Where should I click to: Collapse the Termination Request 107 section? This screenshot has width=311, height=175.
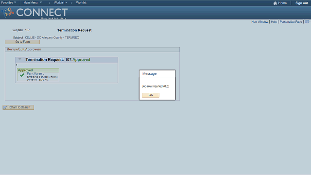(20, 59)
